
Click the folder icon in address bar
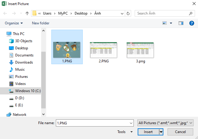[34, 13]
